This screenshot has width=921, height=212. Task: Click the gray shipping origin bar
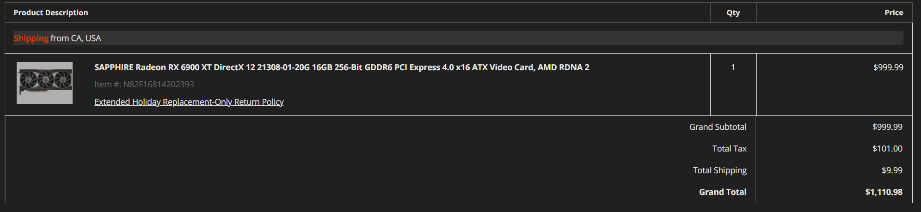462,38
